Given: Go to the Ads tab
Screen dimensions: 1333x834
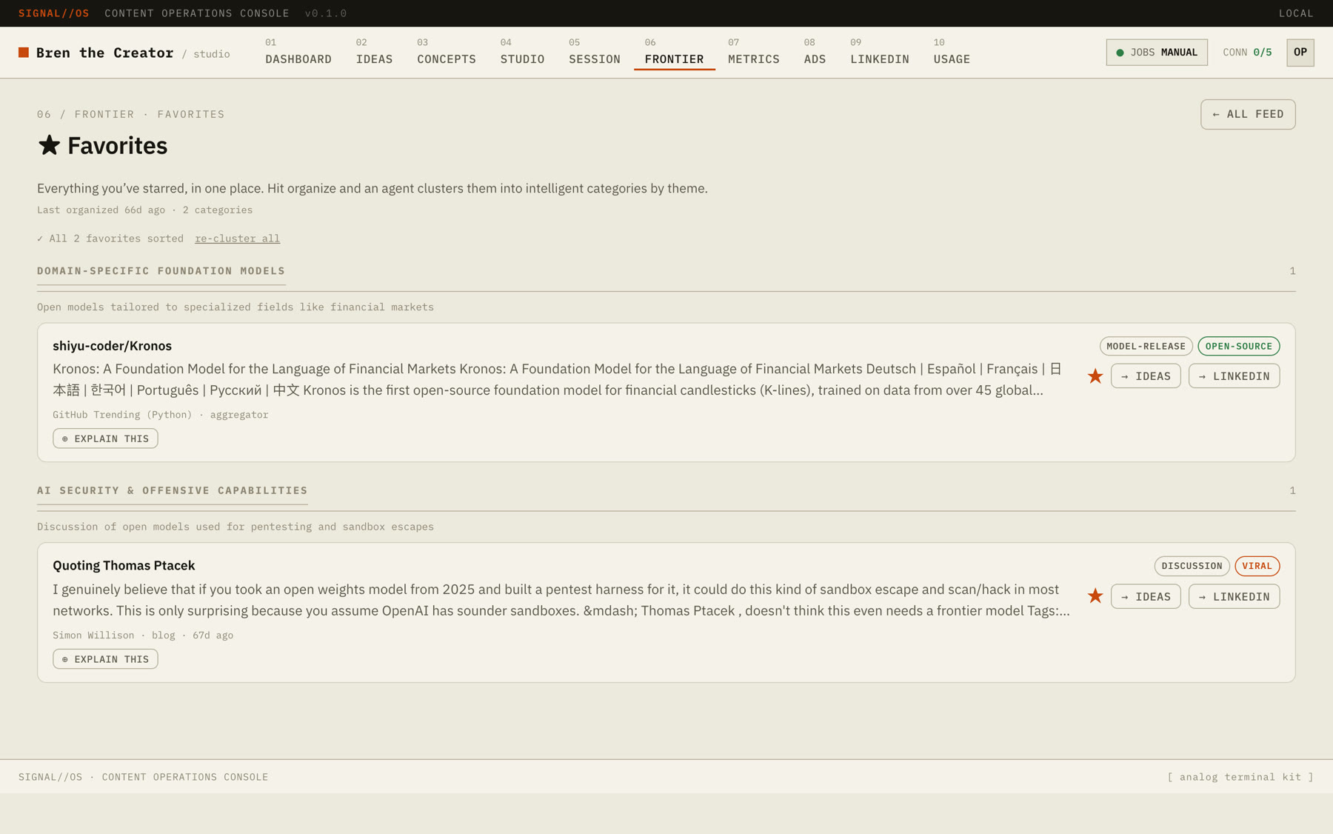Looking at the screenshot, I should coord(815,52).
